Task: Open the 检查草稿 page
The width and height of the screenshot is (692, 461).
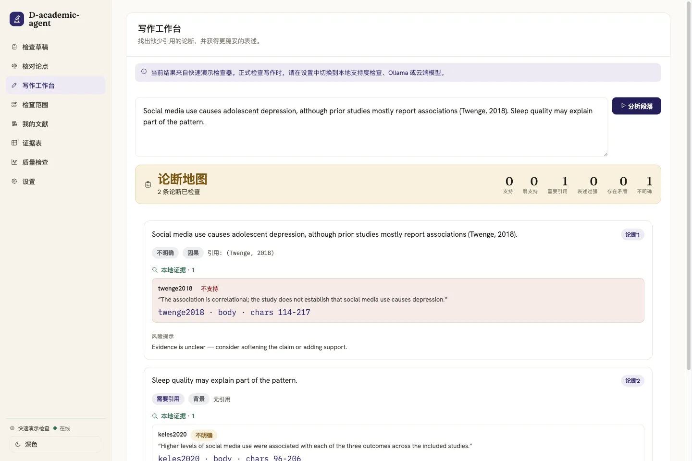Action: pos(55,47)
